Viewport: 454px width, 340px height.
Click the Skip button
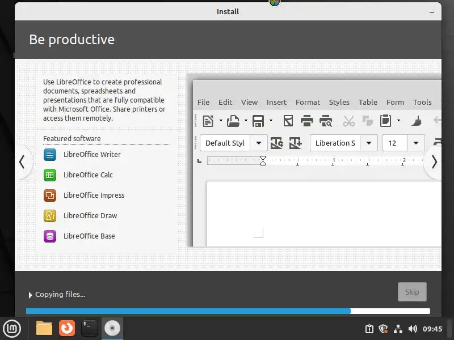[x=412, y=292]
